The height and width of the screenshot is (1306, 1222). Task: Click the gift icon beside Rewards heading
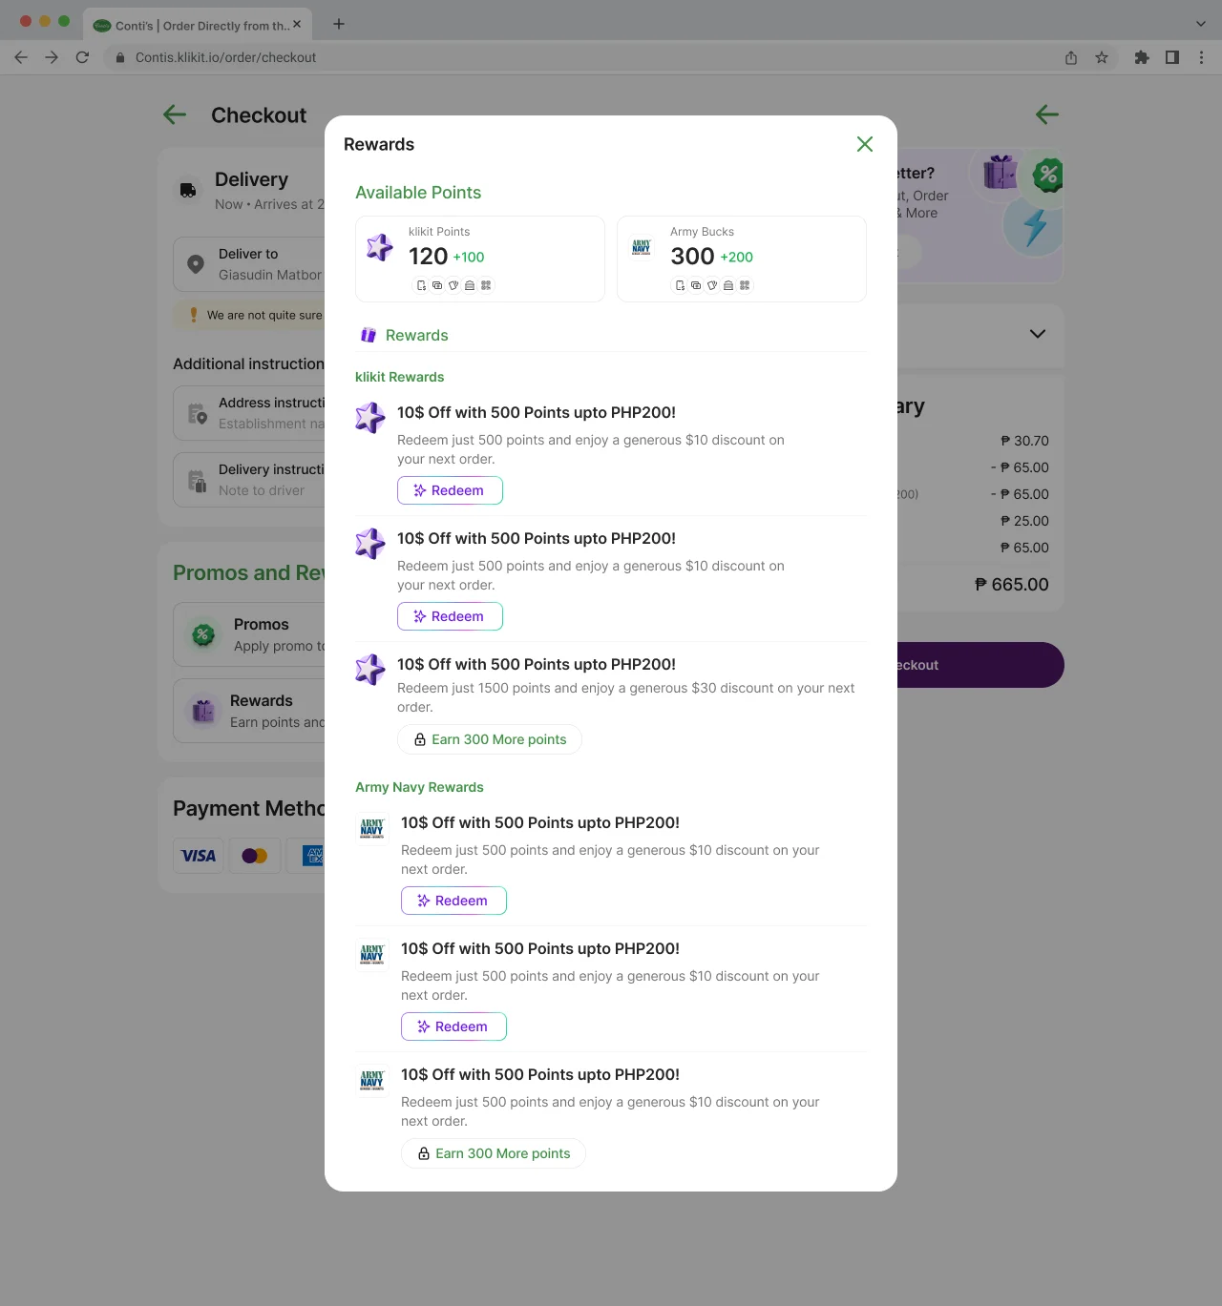368,335
